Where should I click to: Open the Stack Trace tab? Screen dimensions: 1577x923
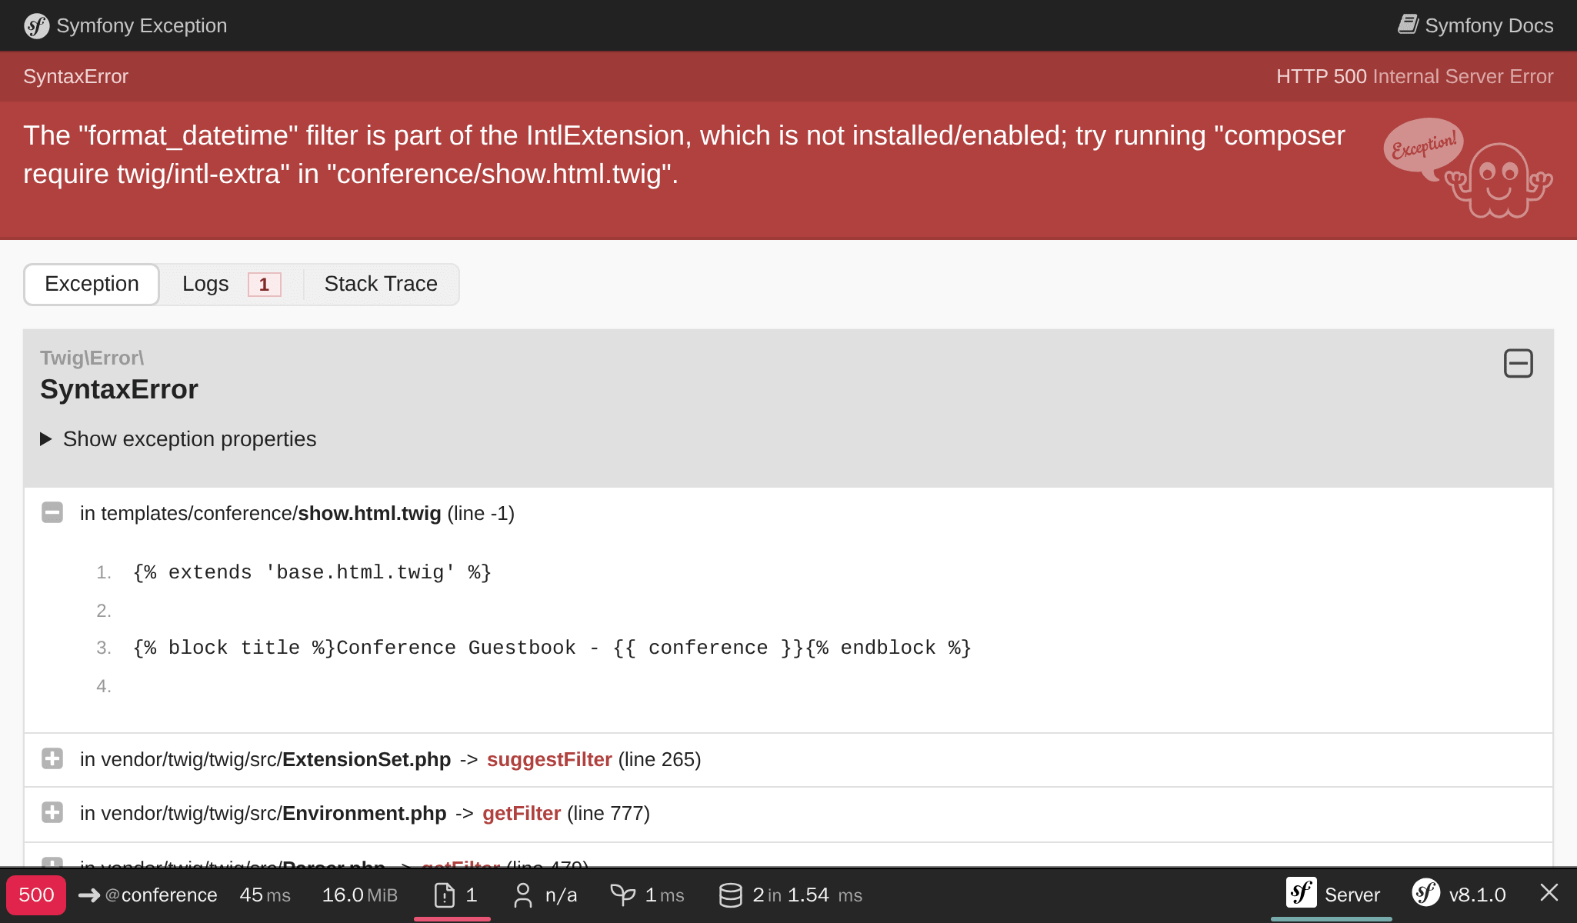point(381,284)
